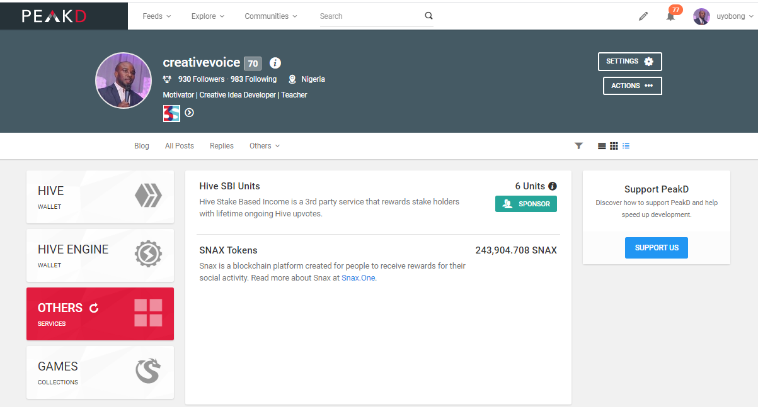The width and height of the screenshot is (758, 407).
Task: Expand the Others tab dropdown
Action: [x=265, y=146]
